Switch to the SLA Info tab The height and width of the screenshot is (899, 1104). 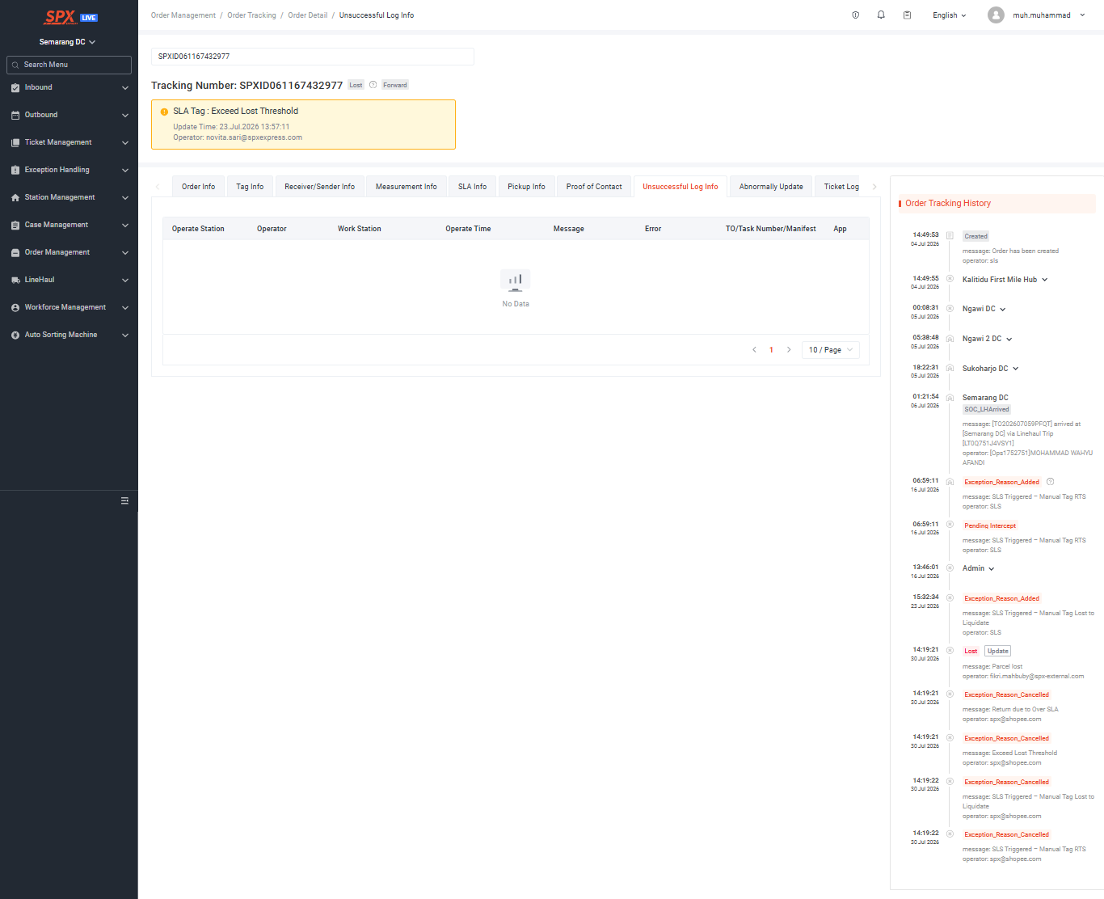coord(472,187)
